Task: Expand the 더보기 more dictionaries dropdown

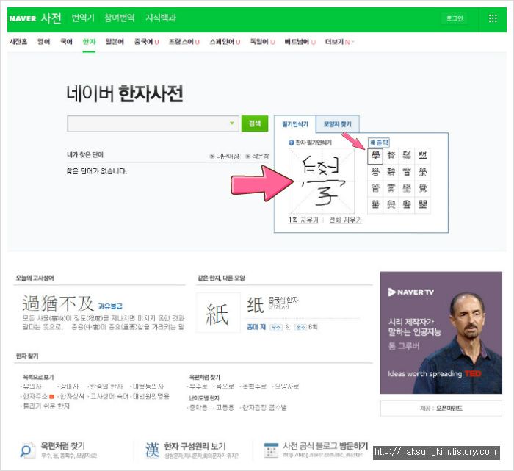Action: click(339, 42)
